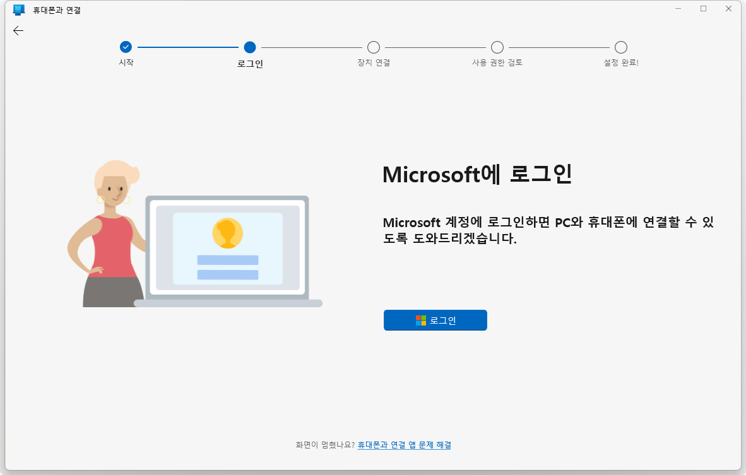Go back using the back arrow

coord(18,31)
